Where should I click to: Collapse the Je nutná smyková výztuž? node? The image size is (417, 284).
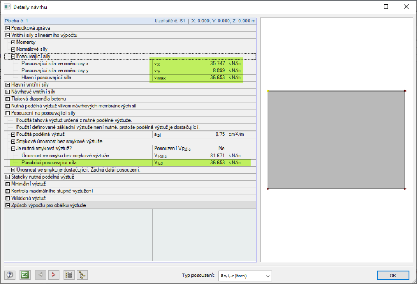(x=13, y=149)
